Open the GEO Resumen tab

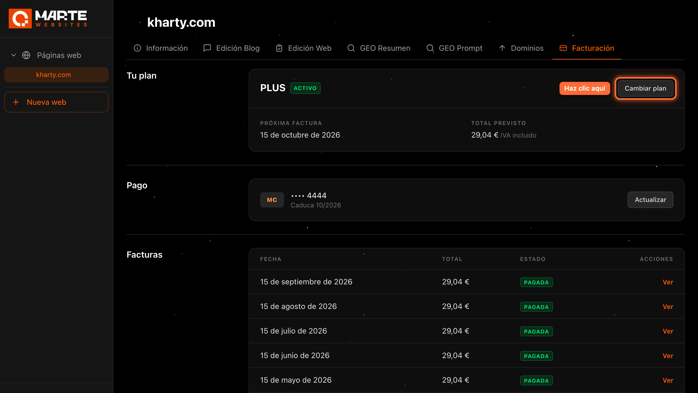click(x=379, y=48)
